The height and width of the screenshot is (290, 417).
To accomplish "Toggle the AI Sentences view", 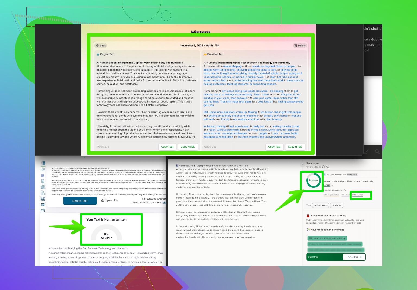I will (320, 205).
